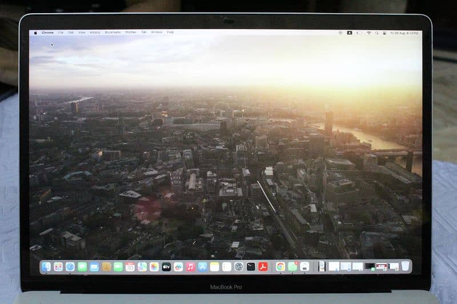Open the Wi-Fi status menu
This screenshot has height=304, width=457.
pyautogui.click(x=369, y=33)
